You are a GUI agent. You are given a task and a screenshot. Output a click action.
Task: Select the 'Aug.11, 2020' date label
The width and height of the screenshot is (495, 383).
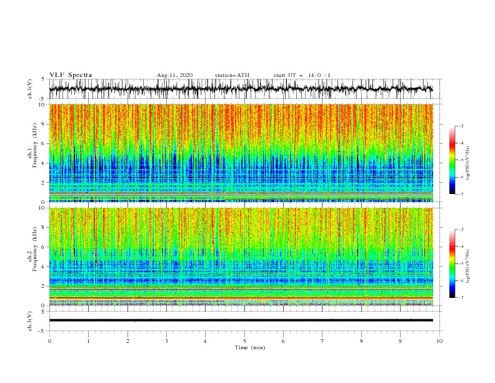tap(174, 75)
